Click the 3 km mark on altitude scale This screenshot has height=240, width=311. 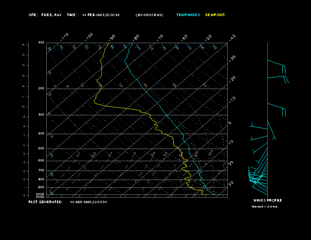[x=24, y=171]
